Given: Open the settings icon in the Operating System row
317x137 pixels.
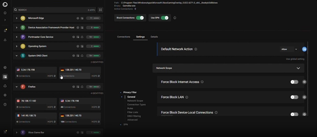Looking at the screenshot, I should 82,46.
